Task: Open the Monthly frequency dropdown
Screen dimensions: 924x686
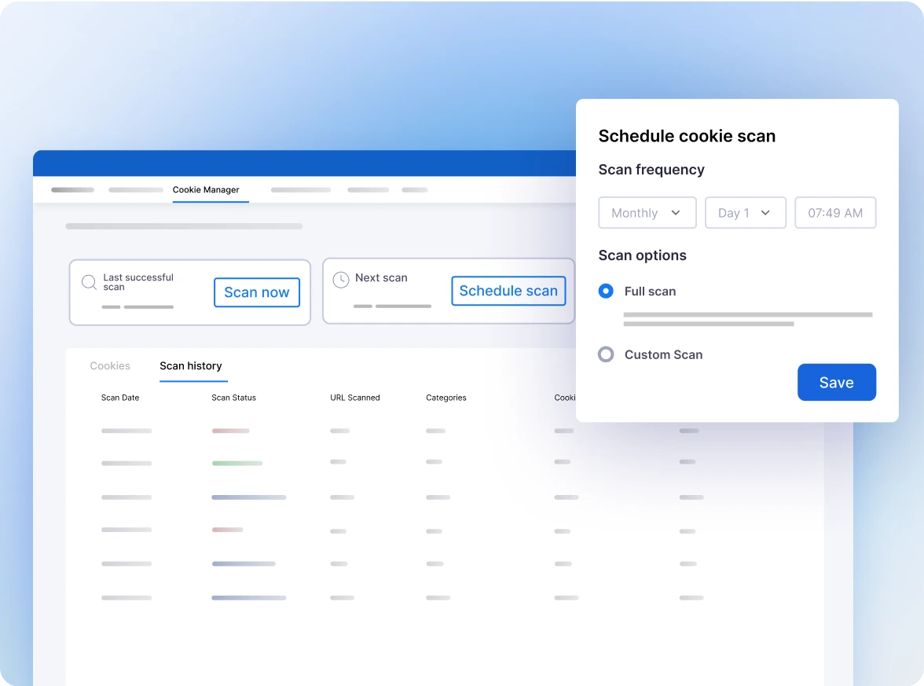Action: tap(647, 213)
